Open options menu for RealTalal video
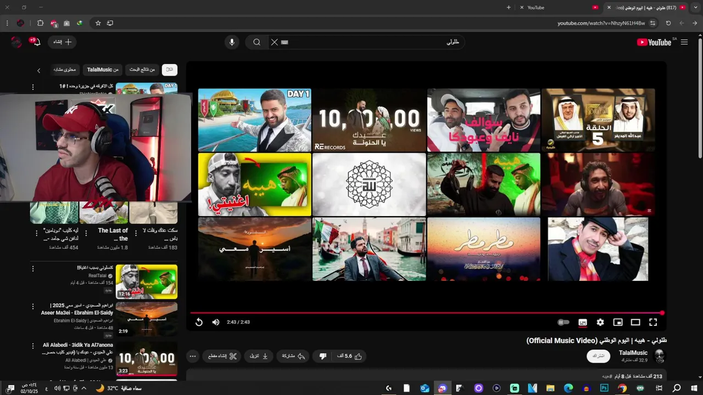 click(x=33, y=269)
